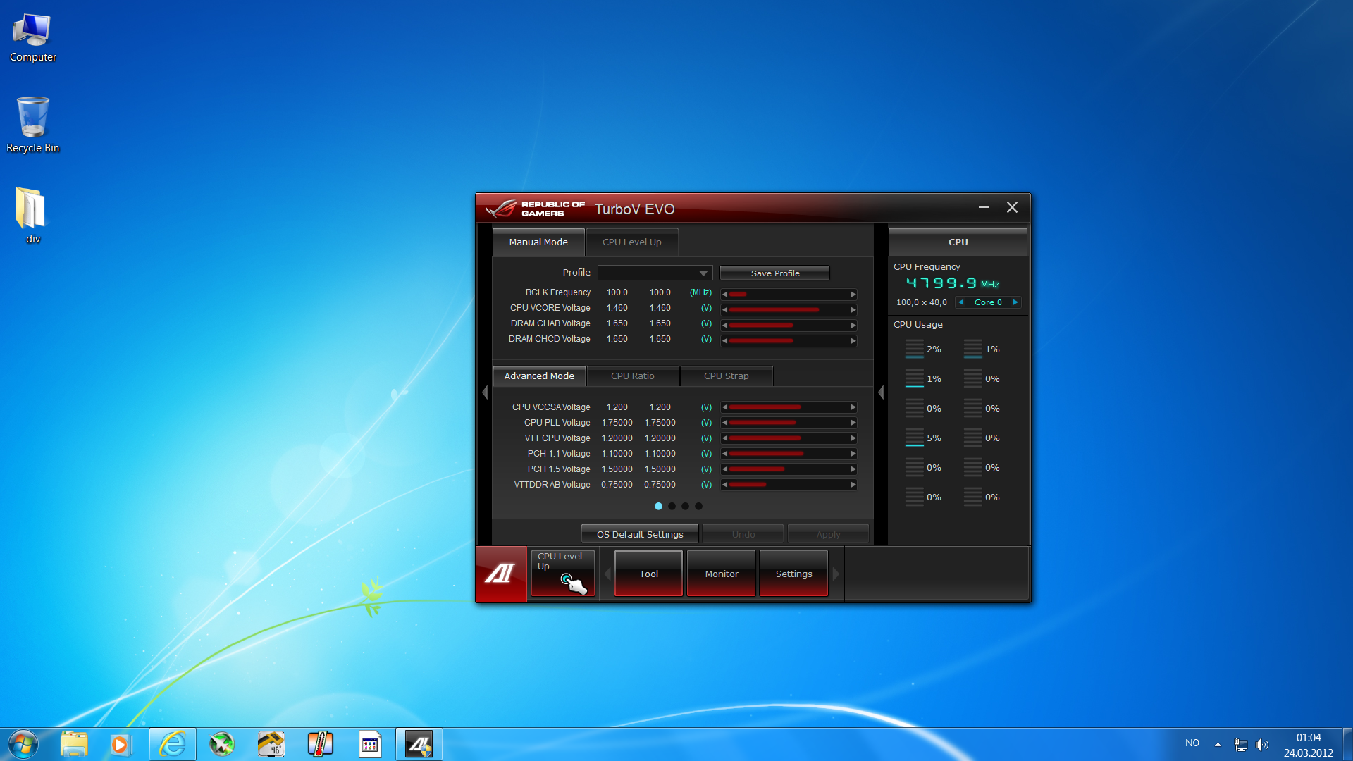The image size is (1353, 761).
Task: Close the TurboV EVO window
Action: [1012, 207]
